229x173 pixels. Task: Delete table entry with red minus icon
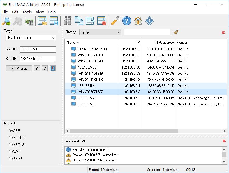pos(102,21)
